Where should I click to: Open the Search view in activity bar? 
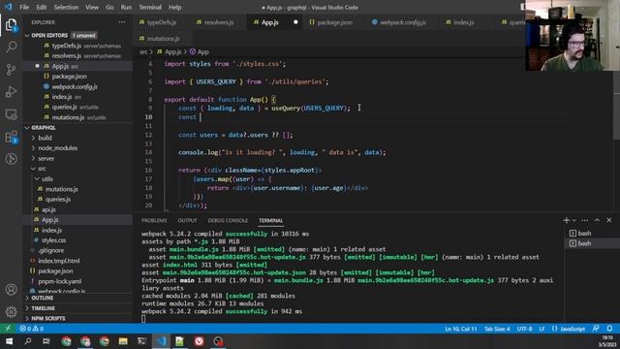coord(11,48)
